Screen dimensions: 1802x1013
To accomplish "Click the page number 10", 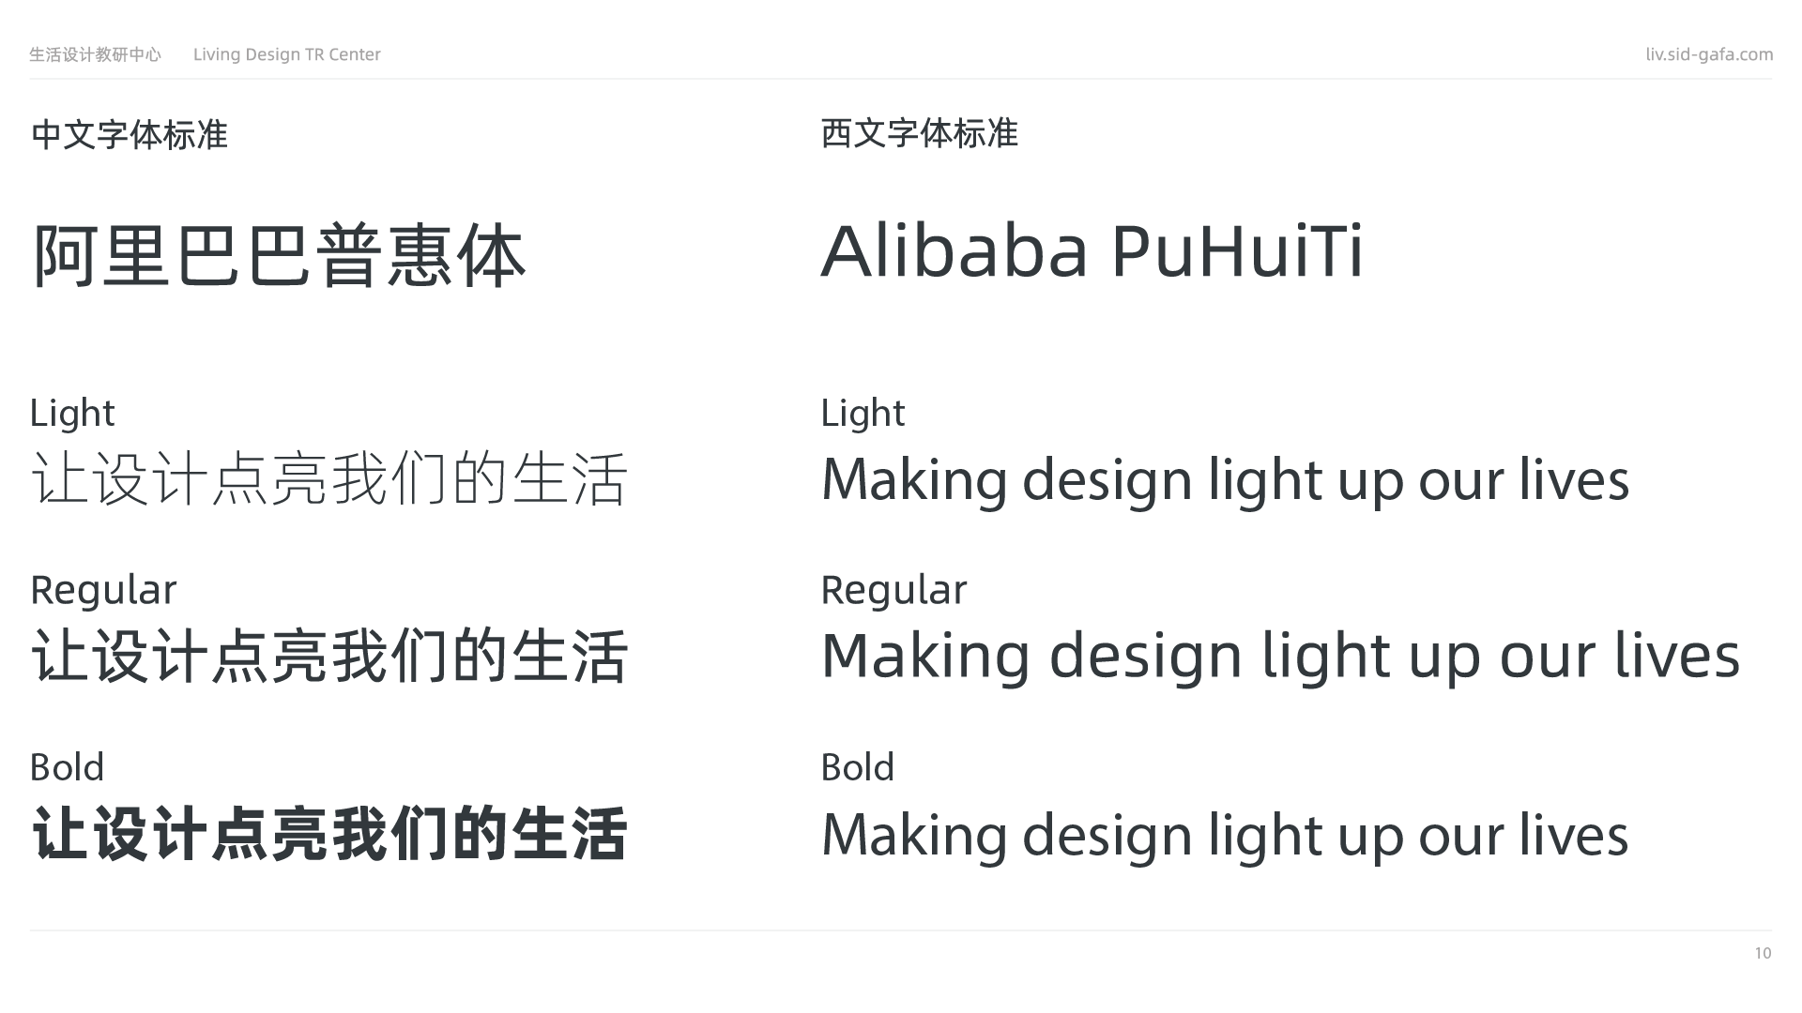I will click(x=1763, y=953).
